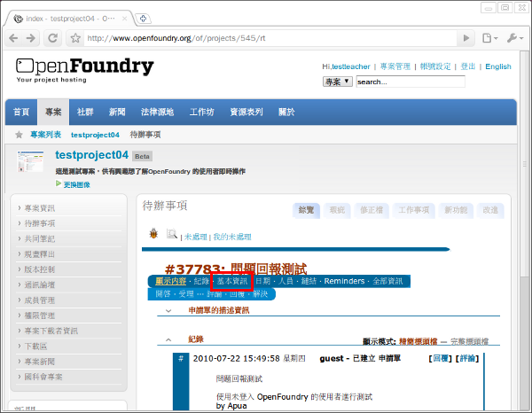Screen dimensions: 532x413
Task: Collapse the 申請單的描述資訊 section chevron
Action: [x=168, y=310]
